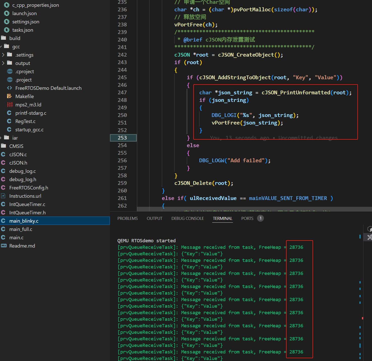Click the IntQueueTimer.h header icon
Viewport: 372px width, 361px height.
pyautogui.click(x=3, y=213)
